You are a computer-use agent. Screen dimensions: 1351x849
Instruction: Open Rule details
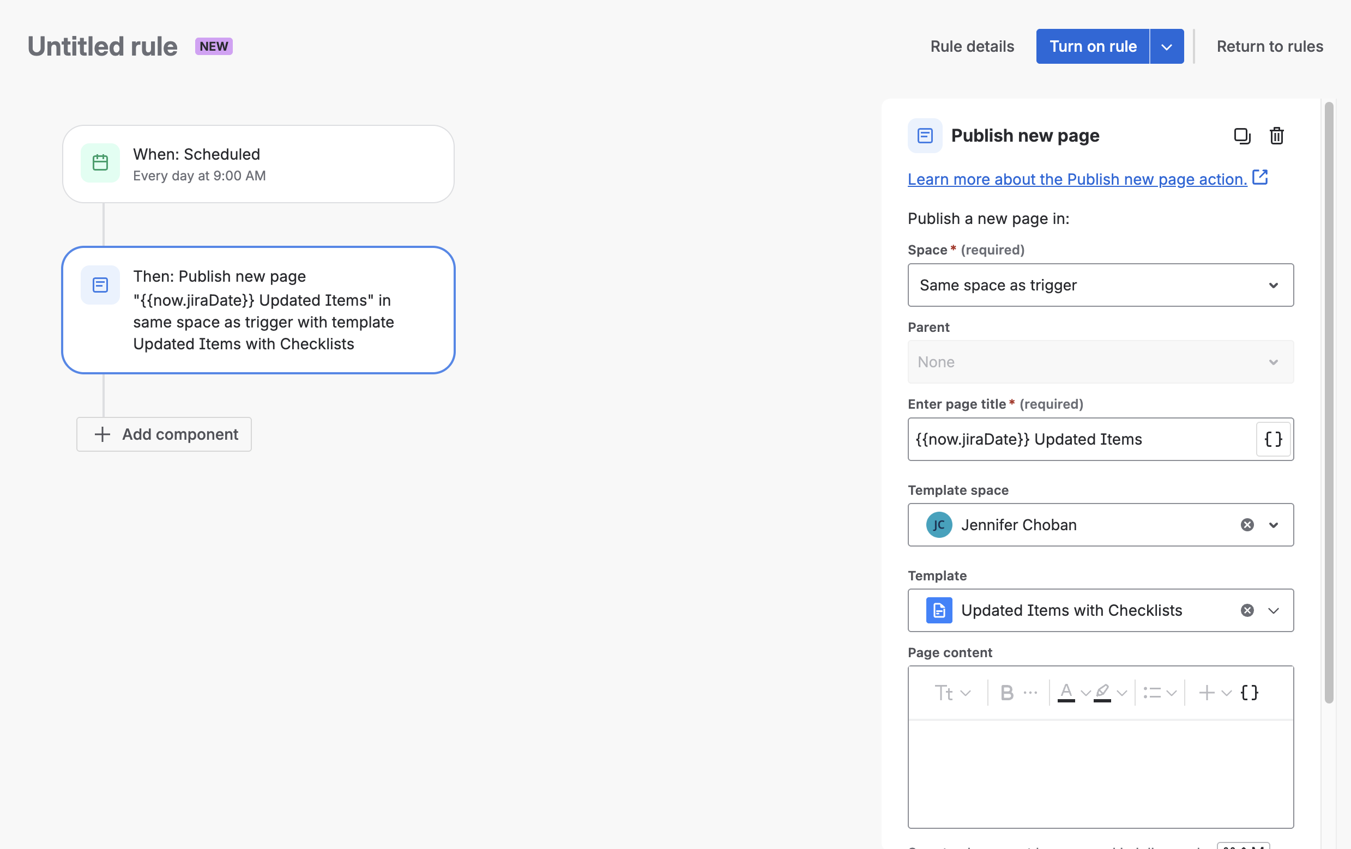[x=972, y=46]
